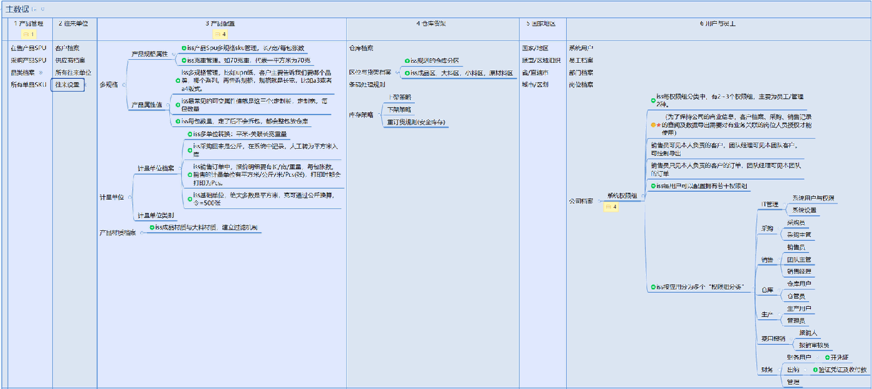The image size is (872, 389).
Task: Click the small icon beside the 主数据 title
Action: [35, 9]
